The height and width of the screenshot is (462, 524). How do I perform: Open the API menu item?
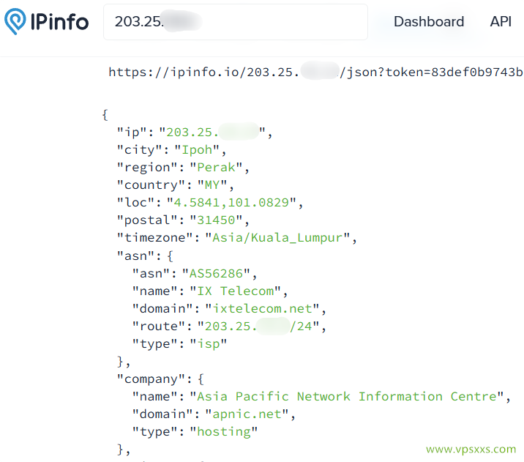[501, 22]
